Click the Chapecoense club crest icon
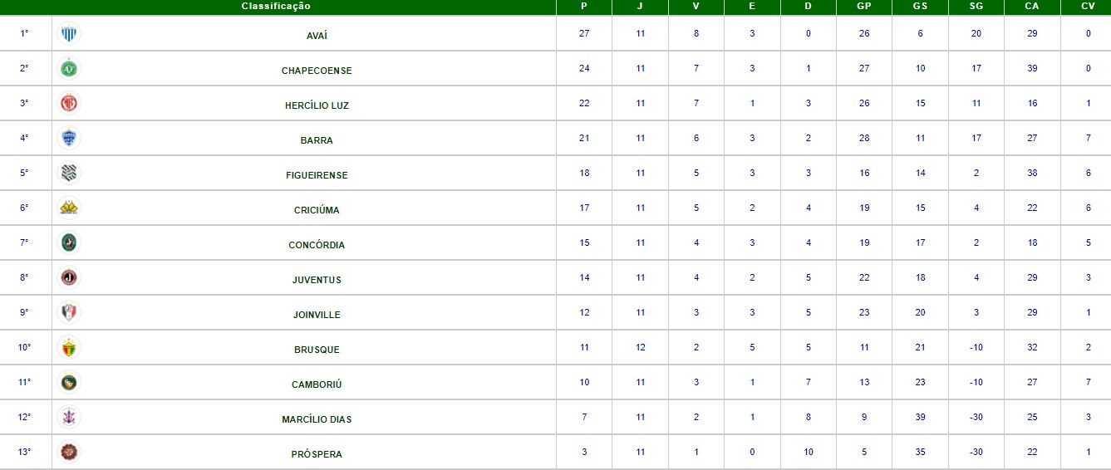 (x=70, y=69)
